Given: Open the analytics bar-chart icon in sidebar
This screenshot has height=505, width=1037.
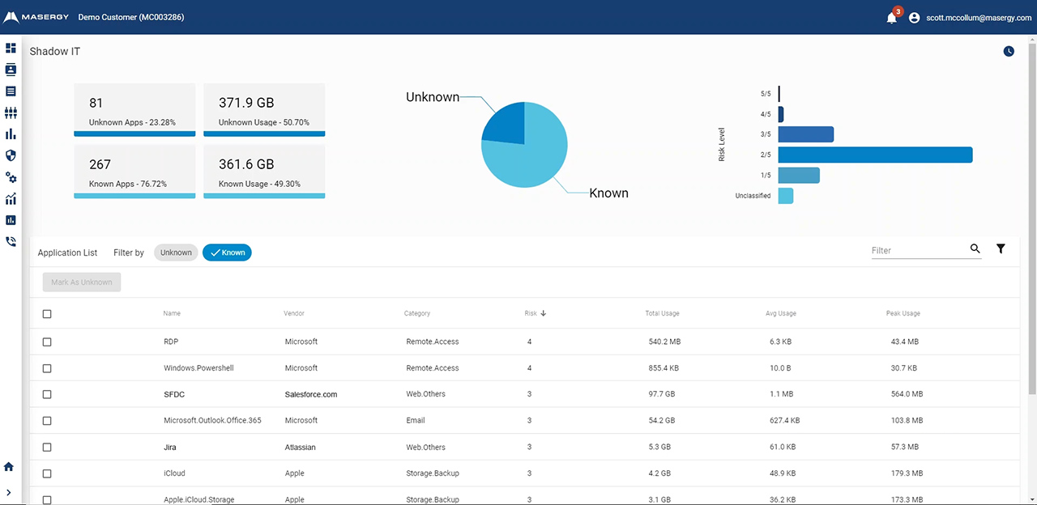Looking at the screenshot, I should click(11, 134).
